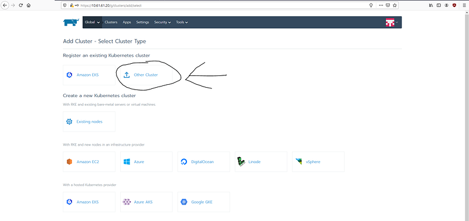Open the browser home page icon

(x=28, y=5)
